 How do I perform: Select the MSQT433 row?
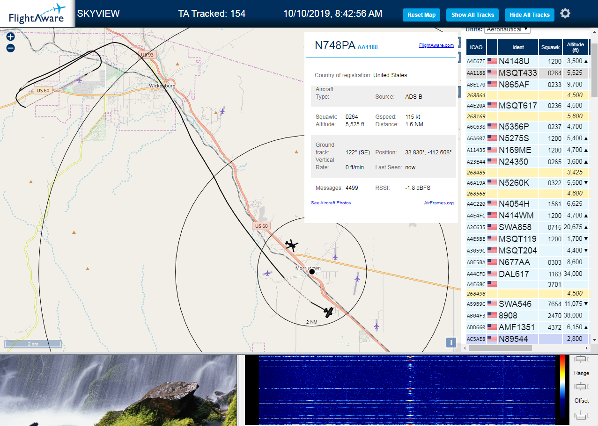click(528, 73)
